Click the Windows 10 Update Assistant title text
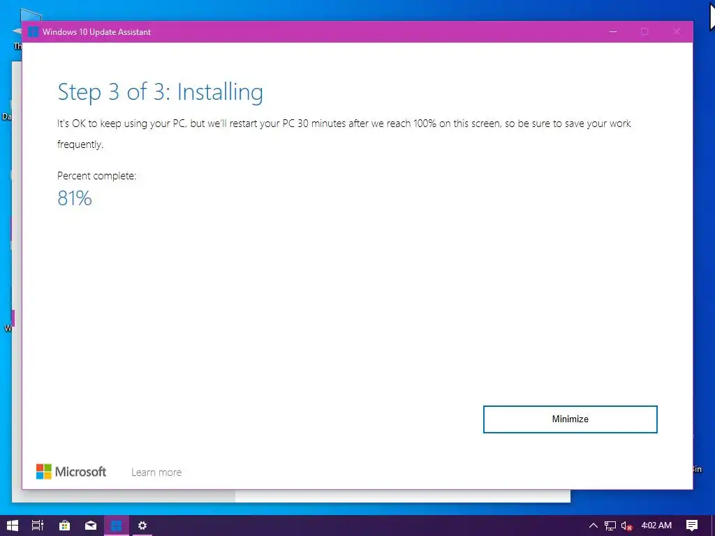The width and height of the screenshot is (715, 536). point(96,32)
